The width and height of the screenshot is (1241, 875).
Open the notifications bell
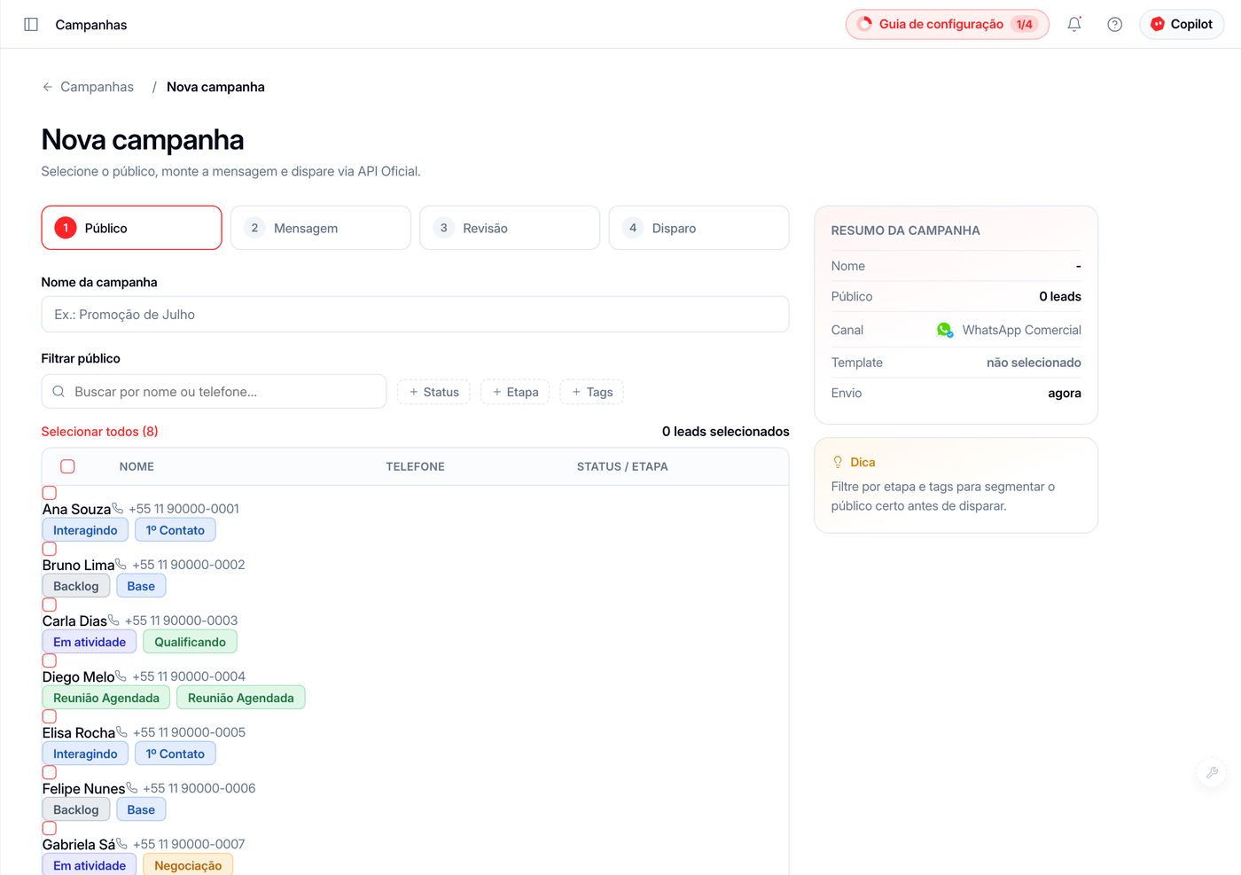[1073, 25]
